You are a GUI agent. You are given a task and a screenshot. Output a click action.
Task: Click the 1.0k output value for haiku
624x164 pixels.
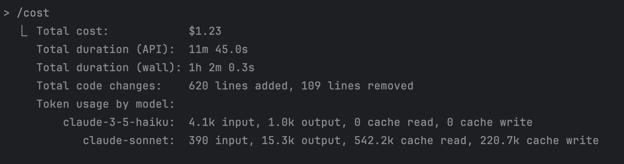pos(304,122)
